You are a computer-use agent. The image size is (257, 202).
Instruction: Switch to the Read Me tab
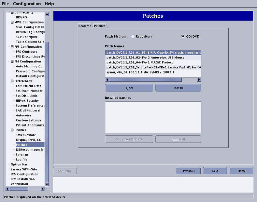[x=85, y=26]
